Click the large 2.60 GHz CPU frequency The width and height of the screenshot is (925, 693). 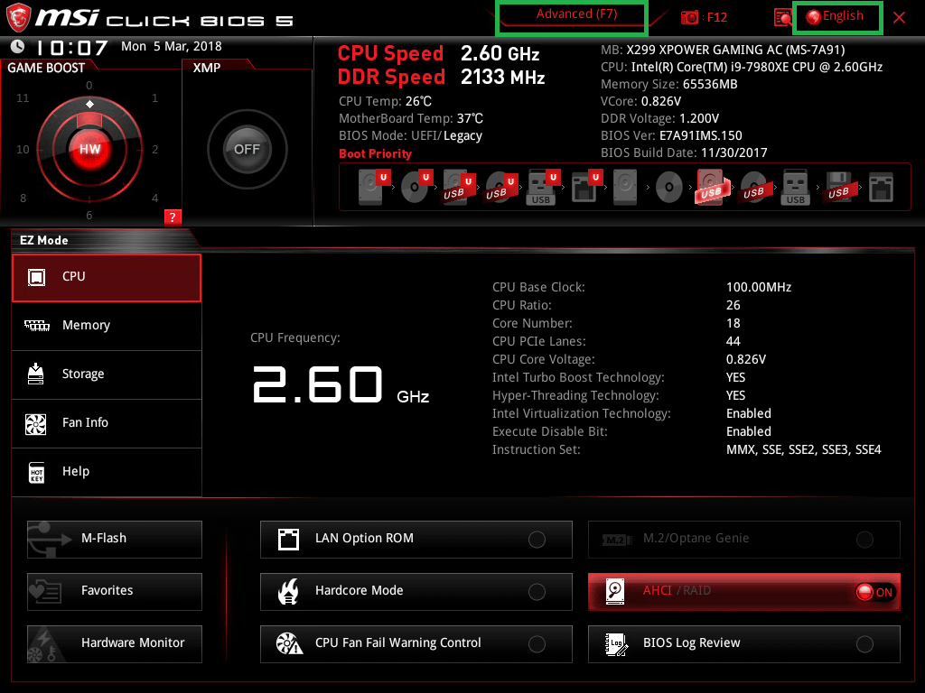[341, 385]
